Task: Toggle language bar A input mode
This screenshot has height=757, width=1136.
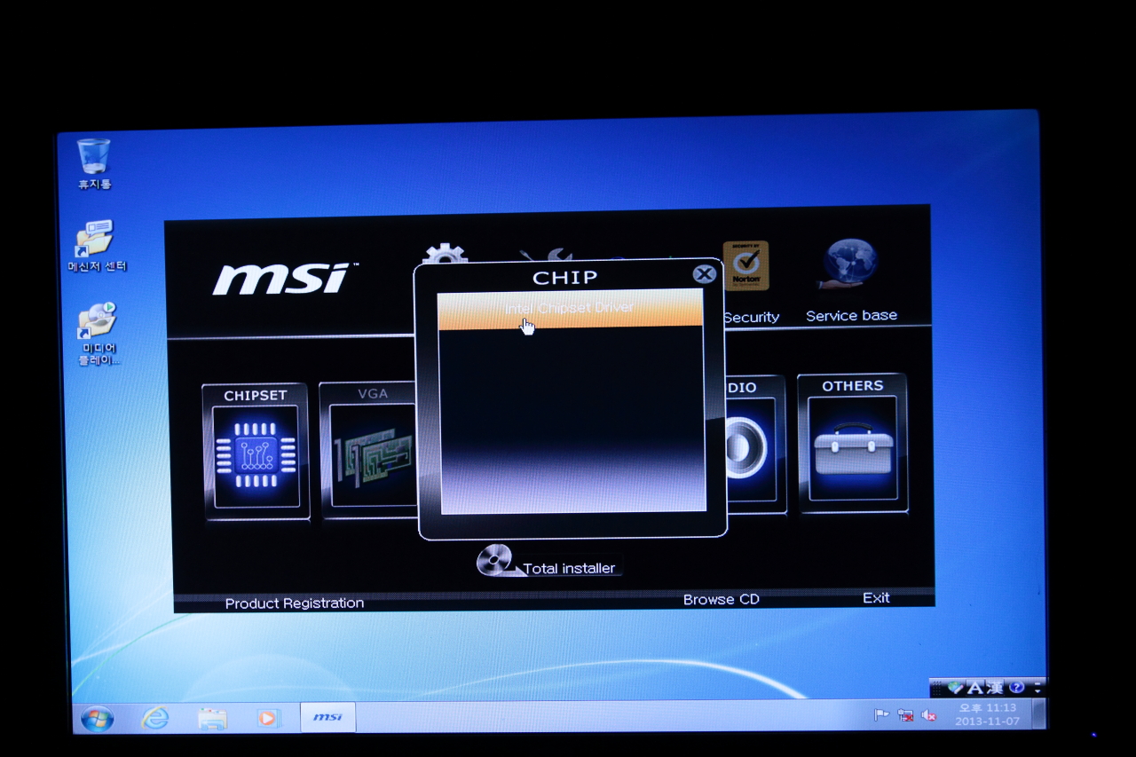Action: click(974, 687)
